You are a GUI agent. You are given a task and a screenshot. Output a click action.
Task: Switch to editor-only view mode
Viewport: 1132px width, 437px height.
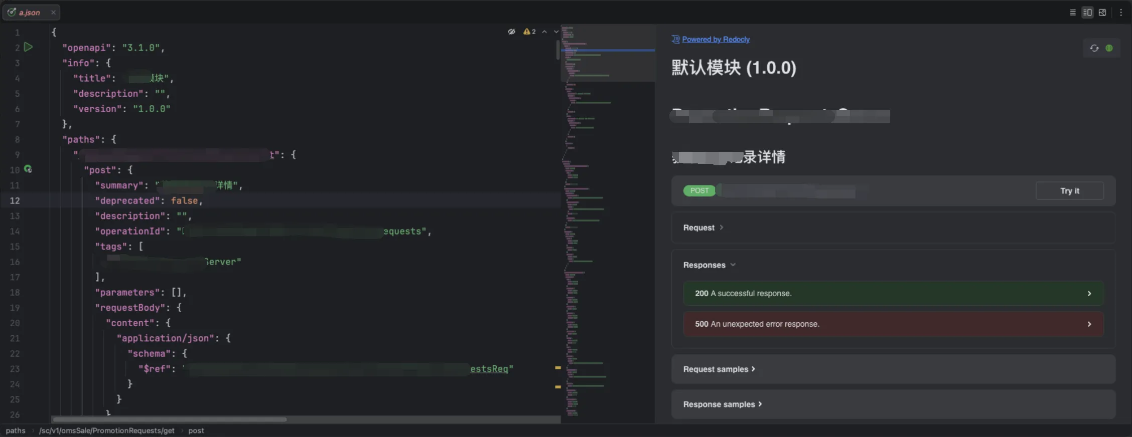[1072, 13]
